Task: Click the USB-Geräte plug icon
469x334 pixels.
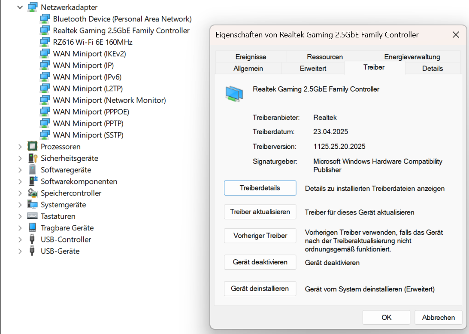Action: point(32,251)
